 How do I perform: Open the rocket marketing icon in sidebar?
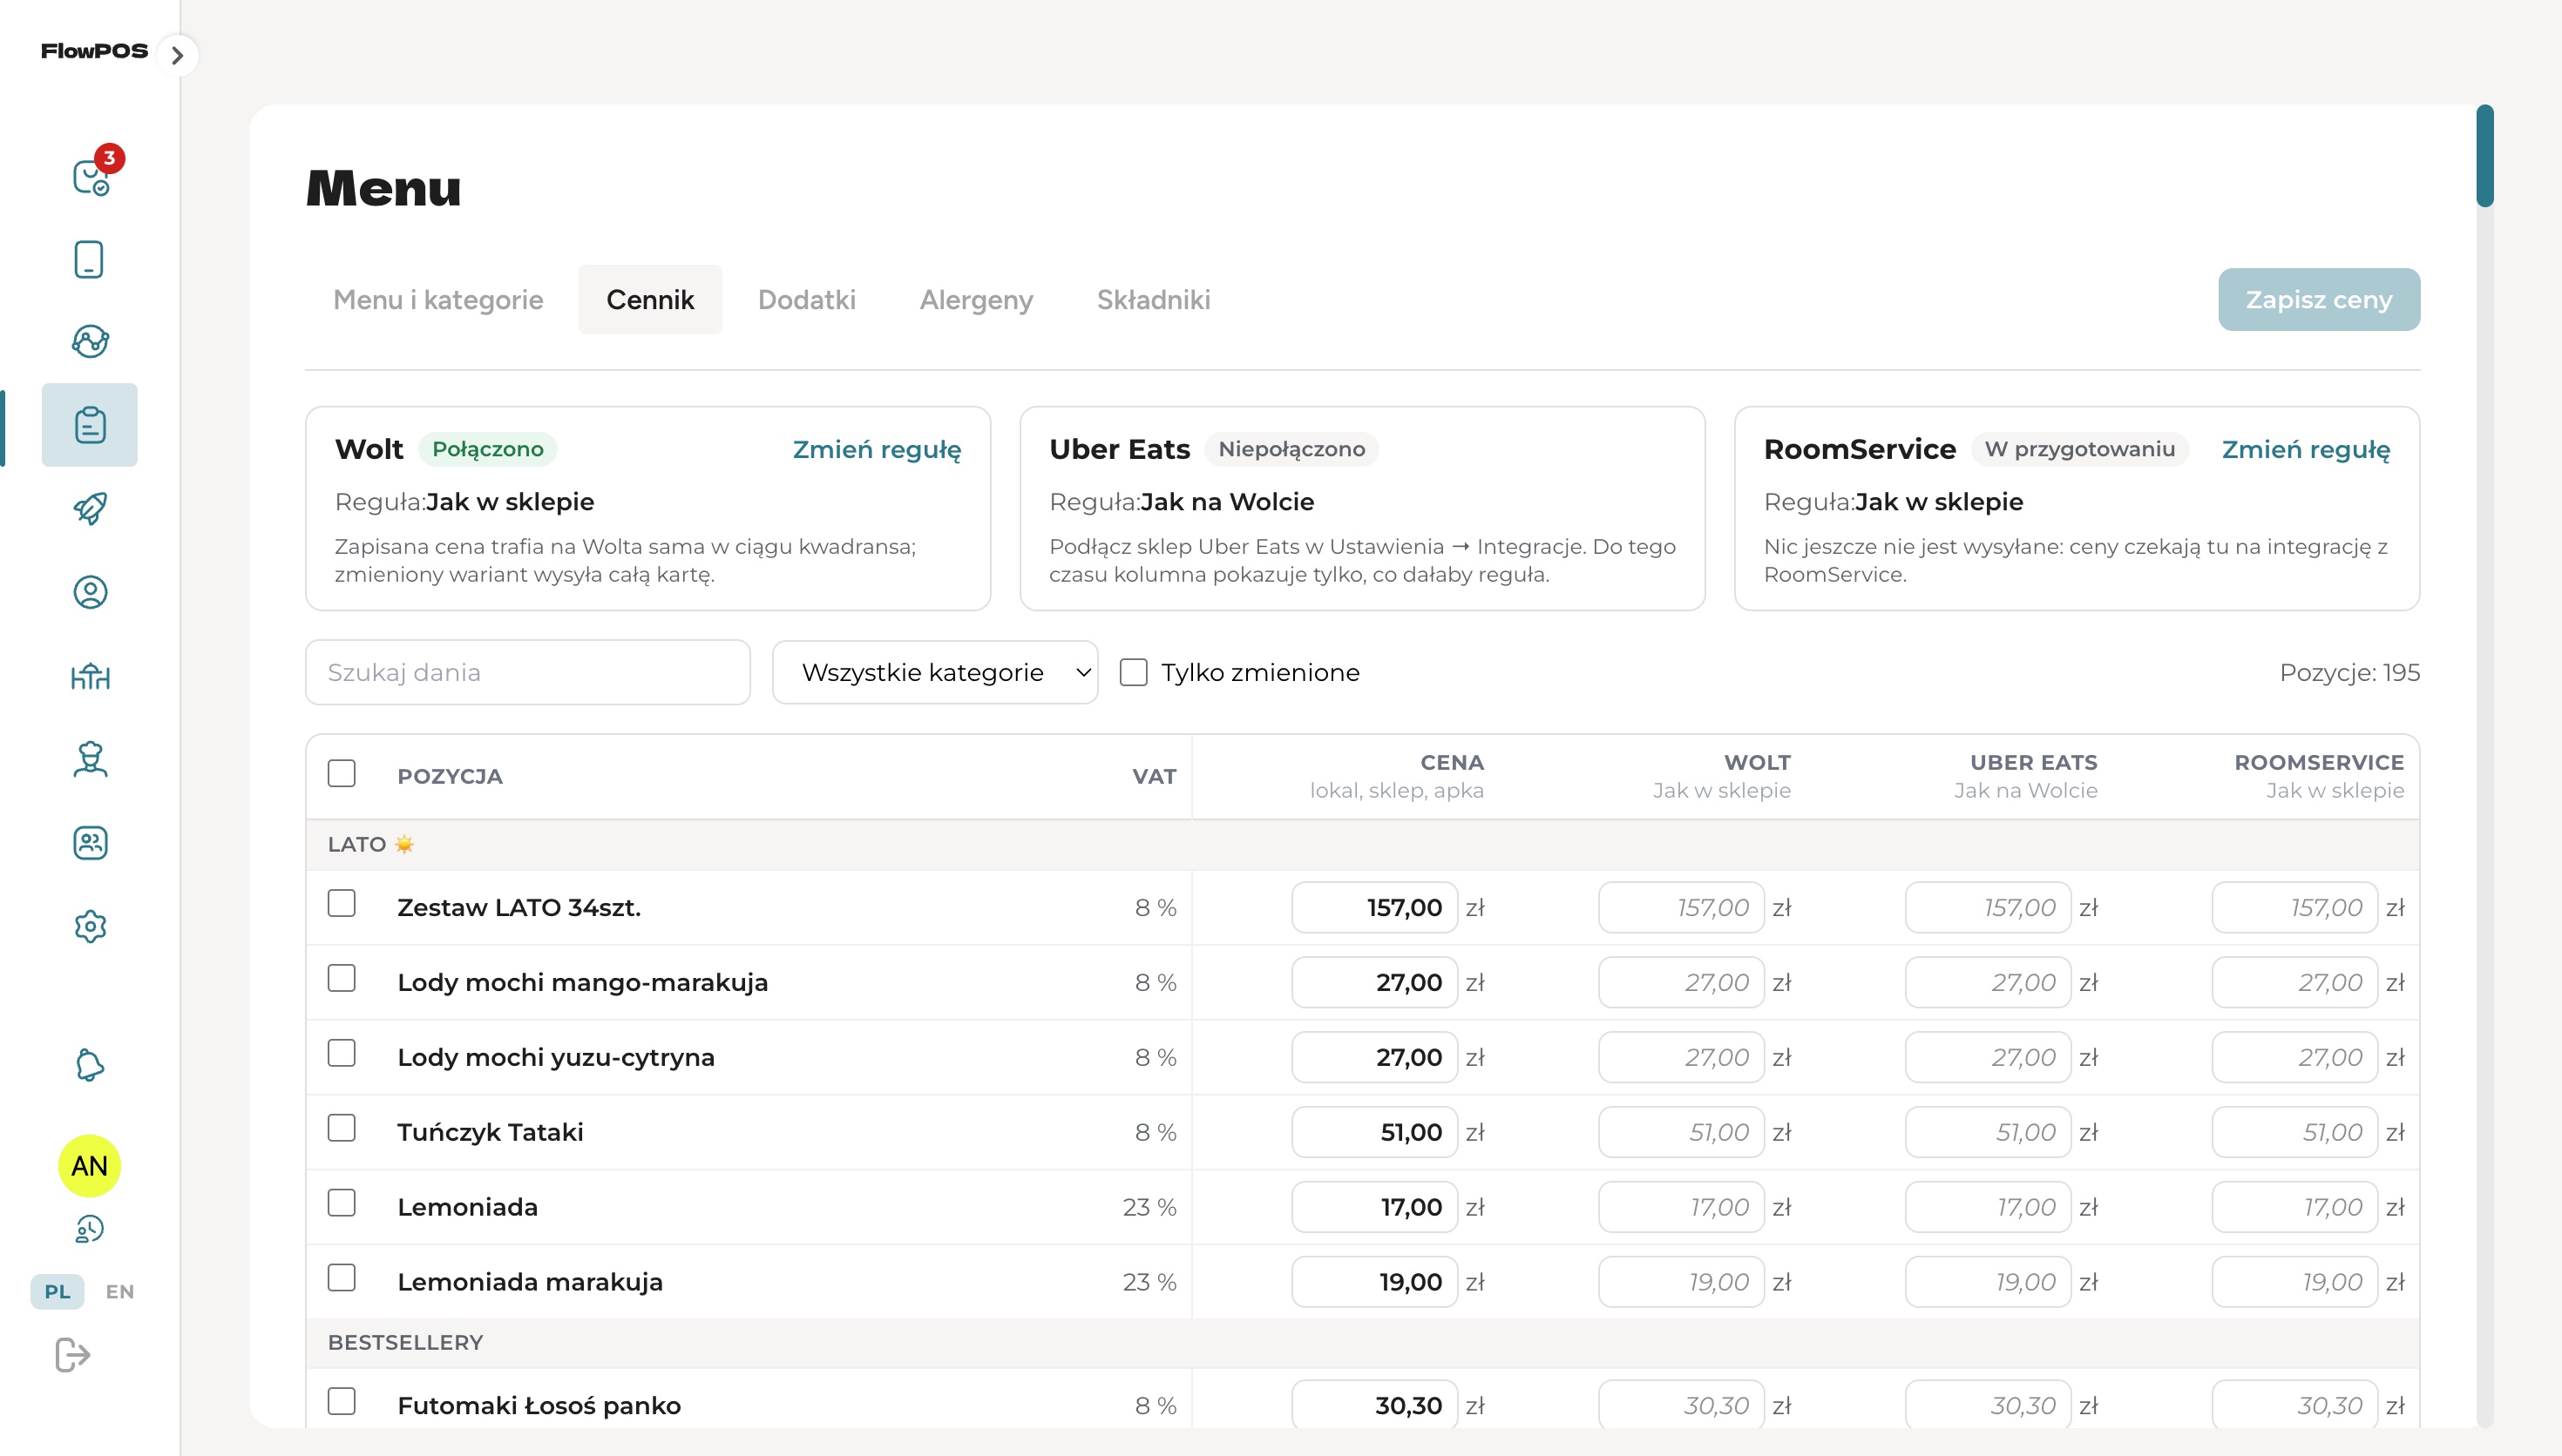tap(90, 508)
